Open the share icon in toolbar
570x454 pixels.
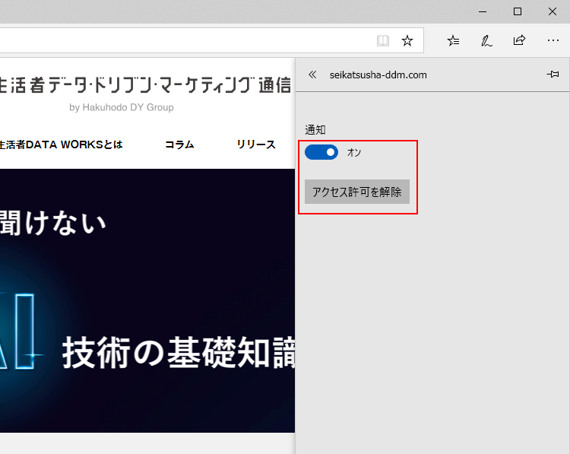519,40
